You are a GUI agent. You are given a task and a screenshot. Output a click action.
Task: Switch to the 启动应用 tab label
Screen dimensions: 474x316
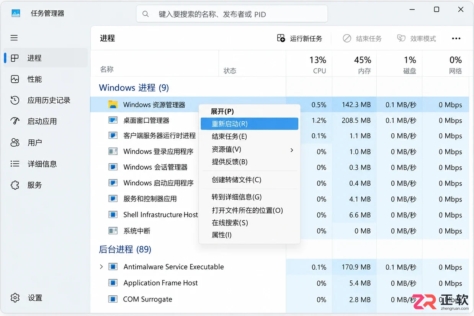point(42,121)
